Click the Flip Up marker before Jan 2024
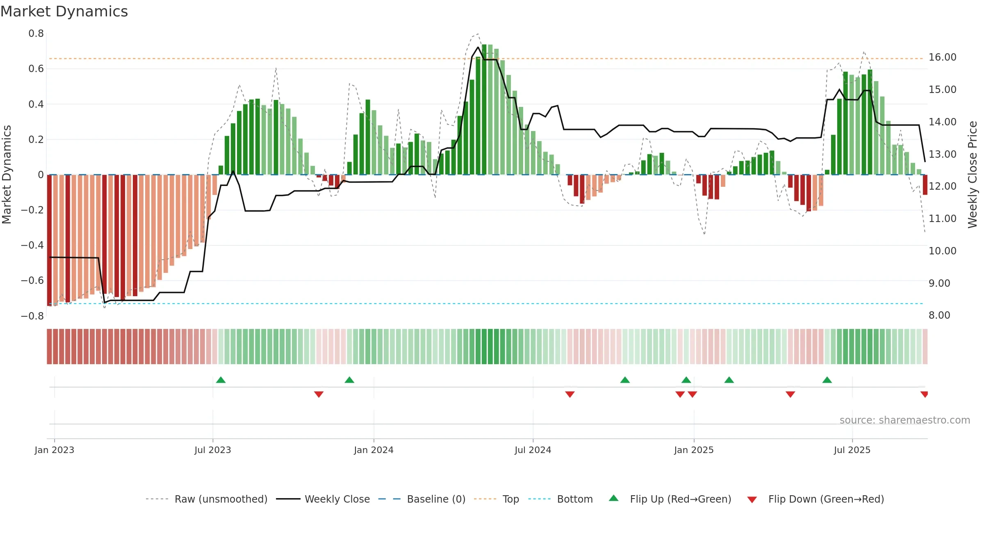984x553 pixels. (349, 380)
